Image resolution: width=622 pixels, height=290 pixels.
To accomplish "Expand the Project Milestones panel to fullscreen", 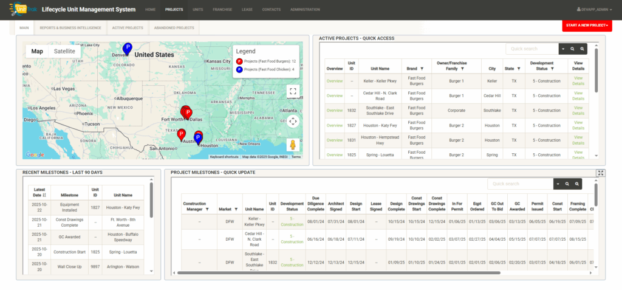I will tap(600, 173).
